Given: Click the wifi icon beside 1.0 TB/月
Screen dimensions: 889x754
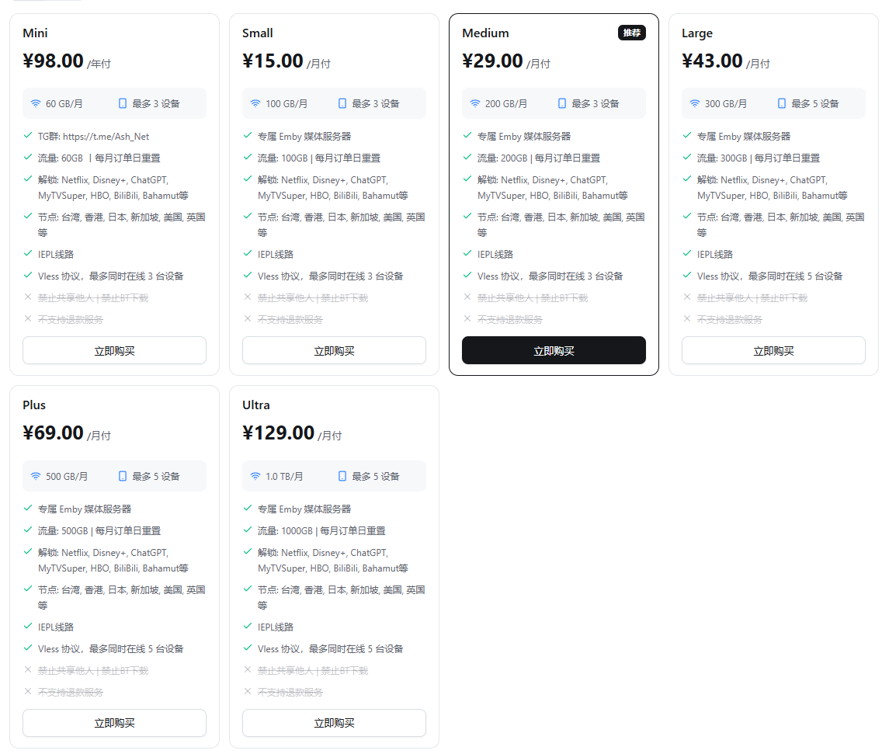Looking at the screenshot, I should [x=255, y=476].
